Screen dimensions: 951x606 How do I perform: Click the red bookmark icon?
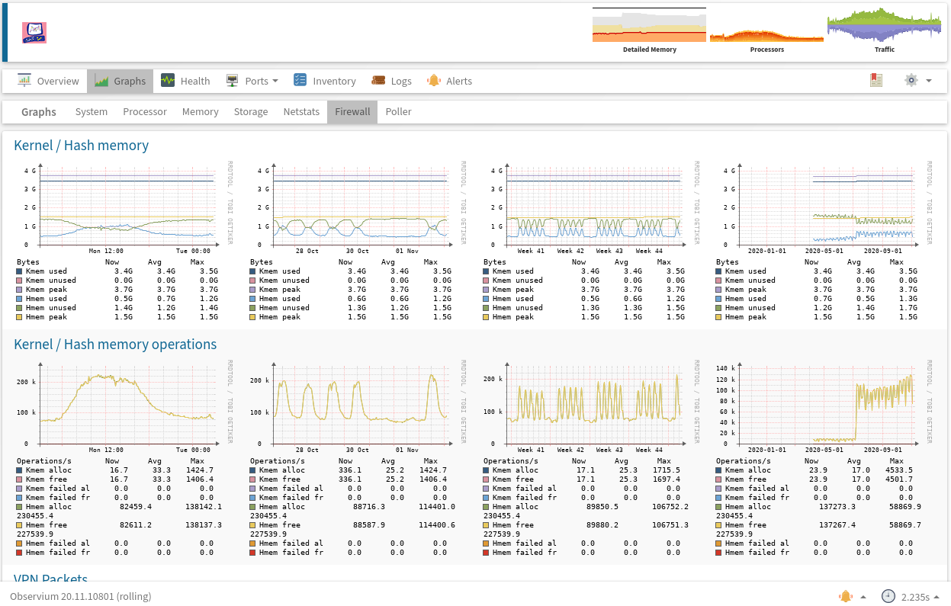876,80
